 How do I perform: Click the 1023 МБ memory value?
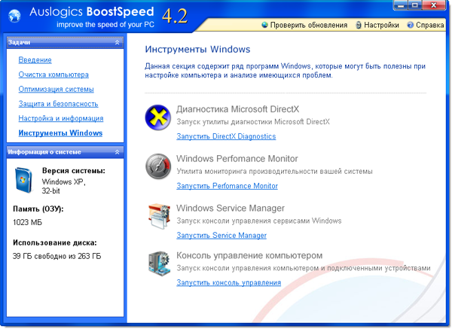coord(27,222)
